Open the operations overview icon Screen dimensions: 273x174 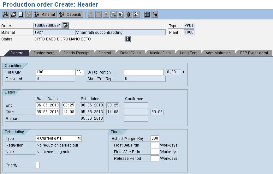pyautogui.click(x=106, y=14)
